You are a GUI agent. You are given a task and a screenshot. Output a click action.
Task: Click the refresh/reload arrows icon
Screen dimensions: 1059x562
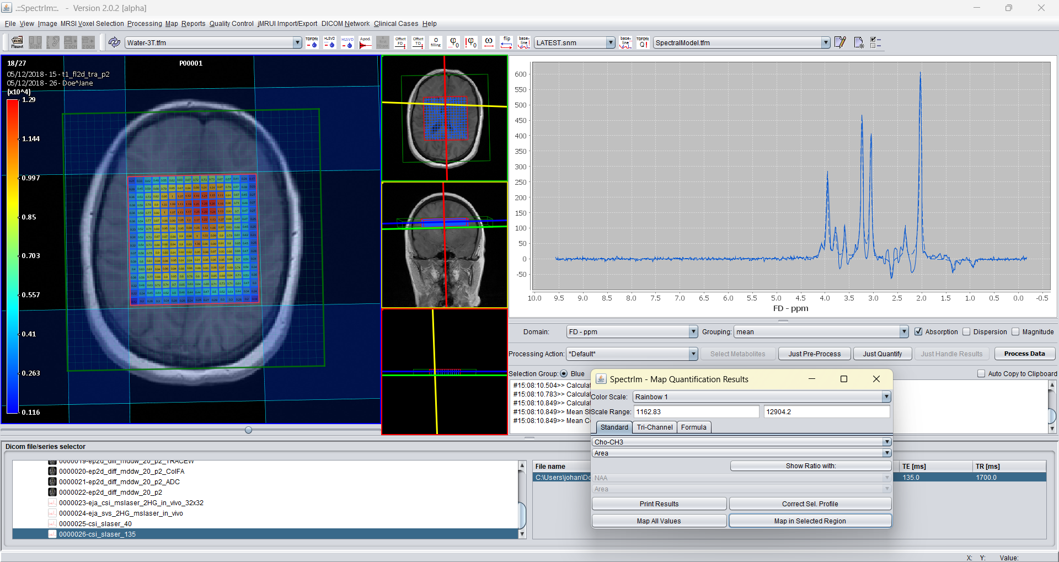(114, 42)
